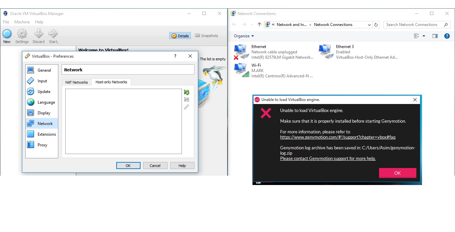The height and width of the screenshot is (232, 455).
Task: Click the edit host-only network screwdriver icon
Action: tap(187, 107)
